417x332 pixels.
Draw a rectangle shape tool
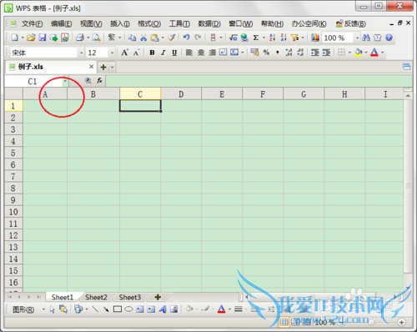[118, 309]
